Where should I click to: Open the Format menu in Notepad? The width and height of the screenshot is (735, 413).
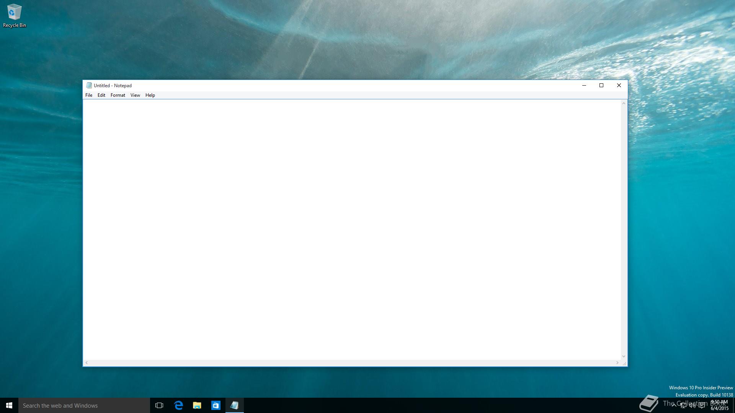118,95
